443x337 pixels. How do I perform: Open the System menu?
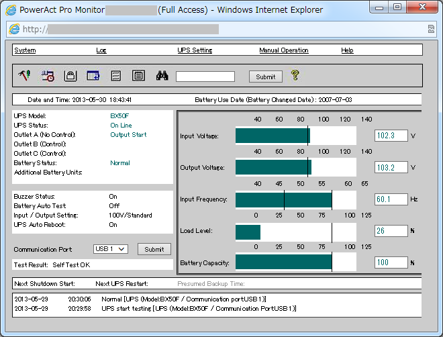[x=25, y=50]
